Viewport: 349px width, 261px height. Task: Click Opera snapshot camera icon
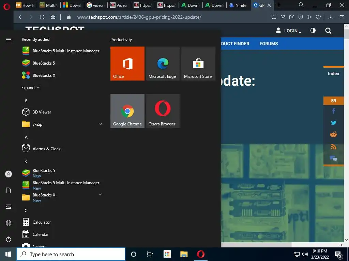click(x=292, y=17)
